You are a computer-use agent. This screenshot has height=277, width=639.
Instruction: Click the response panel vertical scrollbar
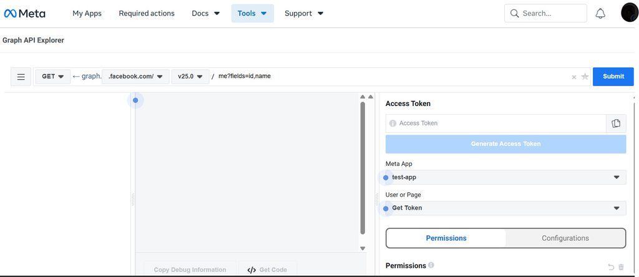[x=363, y=168]
